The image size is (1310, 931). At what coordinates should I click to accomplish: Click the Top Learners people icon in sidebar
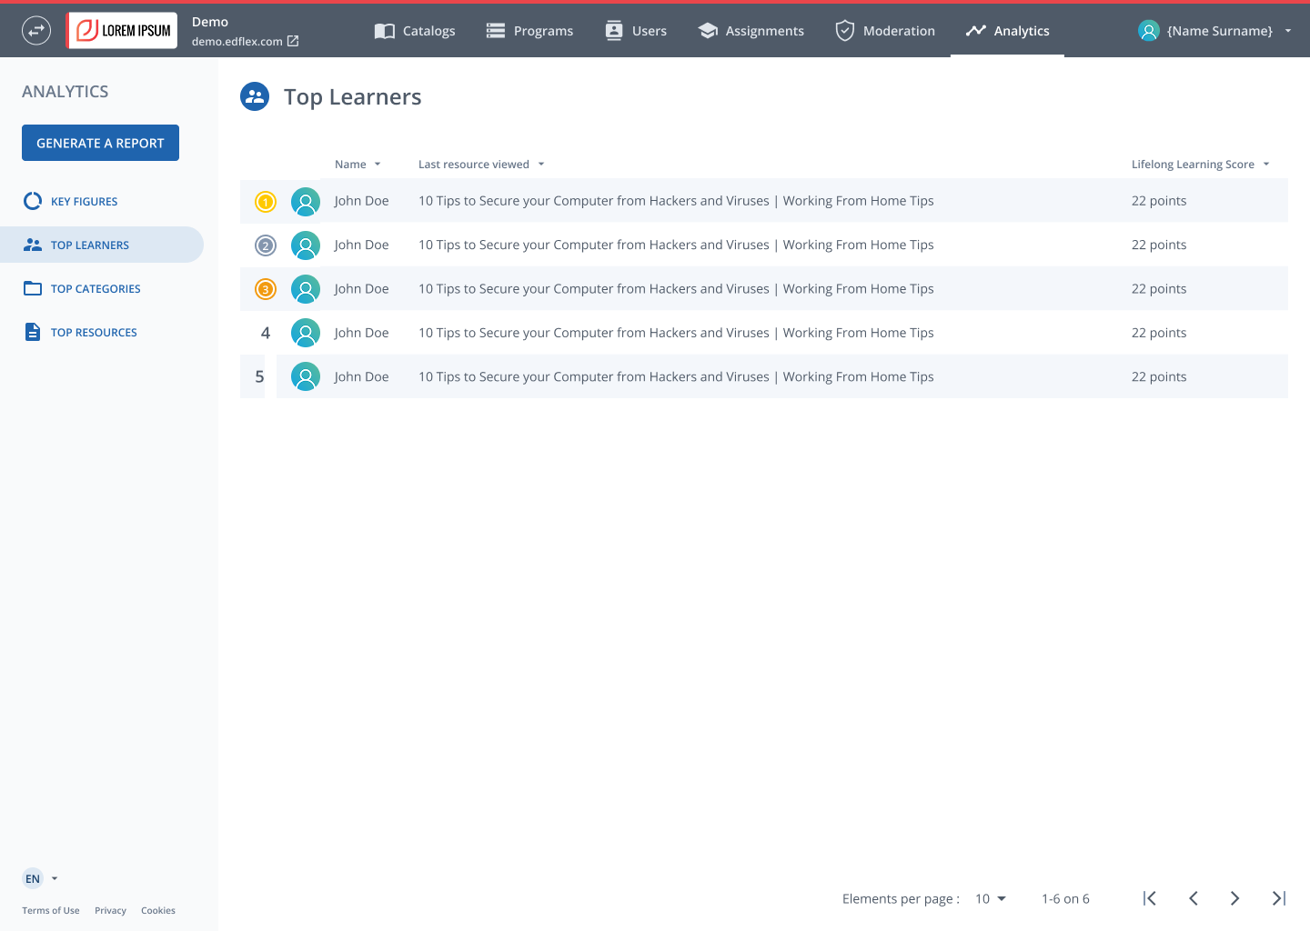[33, 245]
